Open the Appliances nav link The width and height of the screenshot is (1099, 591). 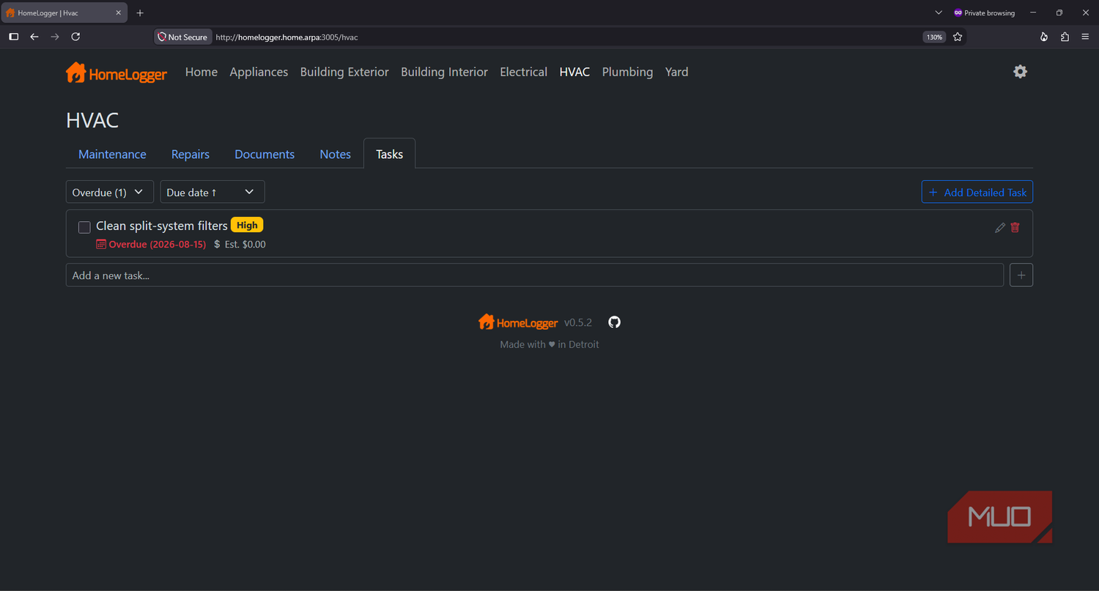click(259, 72)
